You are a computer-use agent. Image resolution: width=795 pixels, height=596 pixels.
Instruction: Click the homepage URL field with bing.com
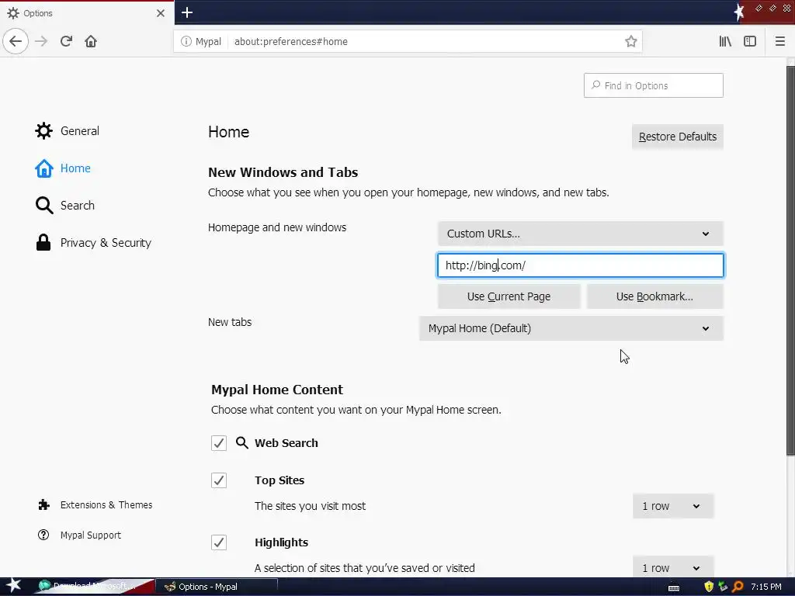pyautogui.click(x=581, y=265)
